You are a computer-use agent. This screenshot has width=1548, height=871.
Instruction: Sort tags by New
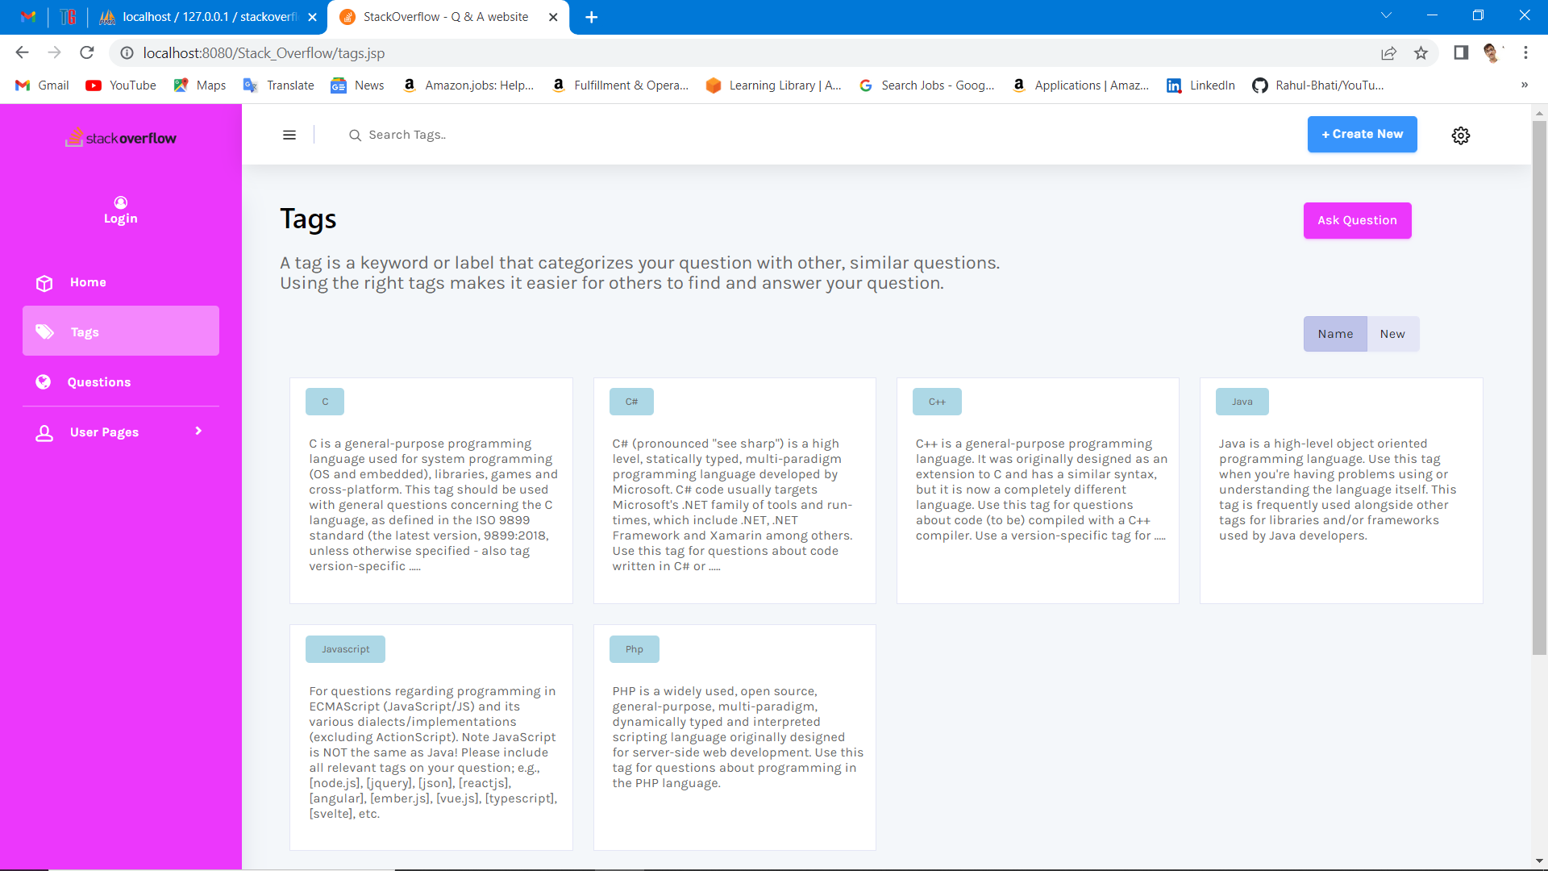click(x=1392, y=334)
